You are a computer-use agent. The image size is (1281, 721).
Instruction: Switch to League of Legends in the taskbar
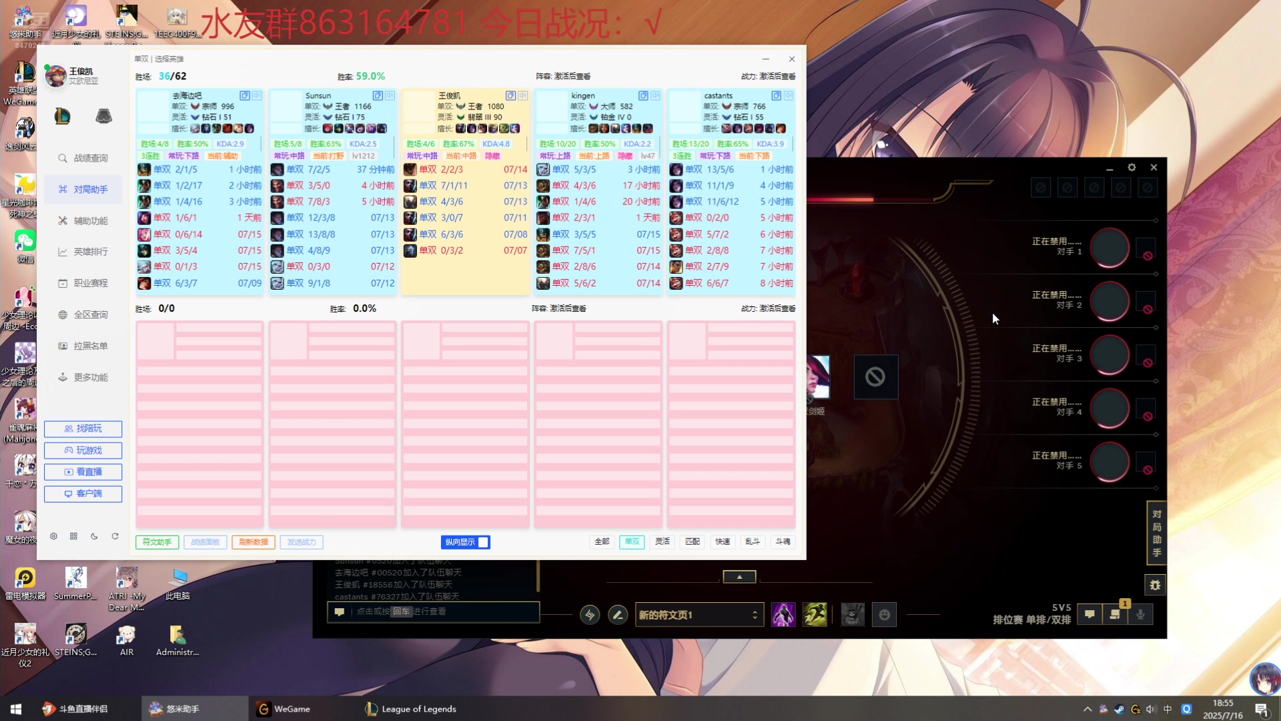click(411, 709)
